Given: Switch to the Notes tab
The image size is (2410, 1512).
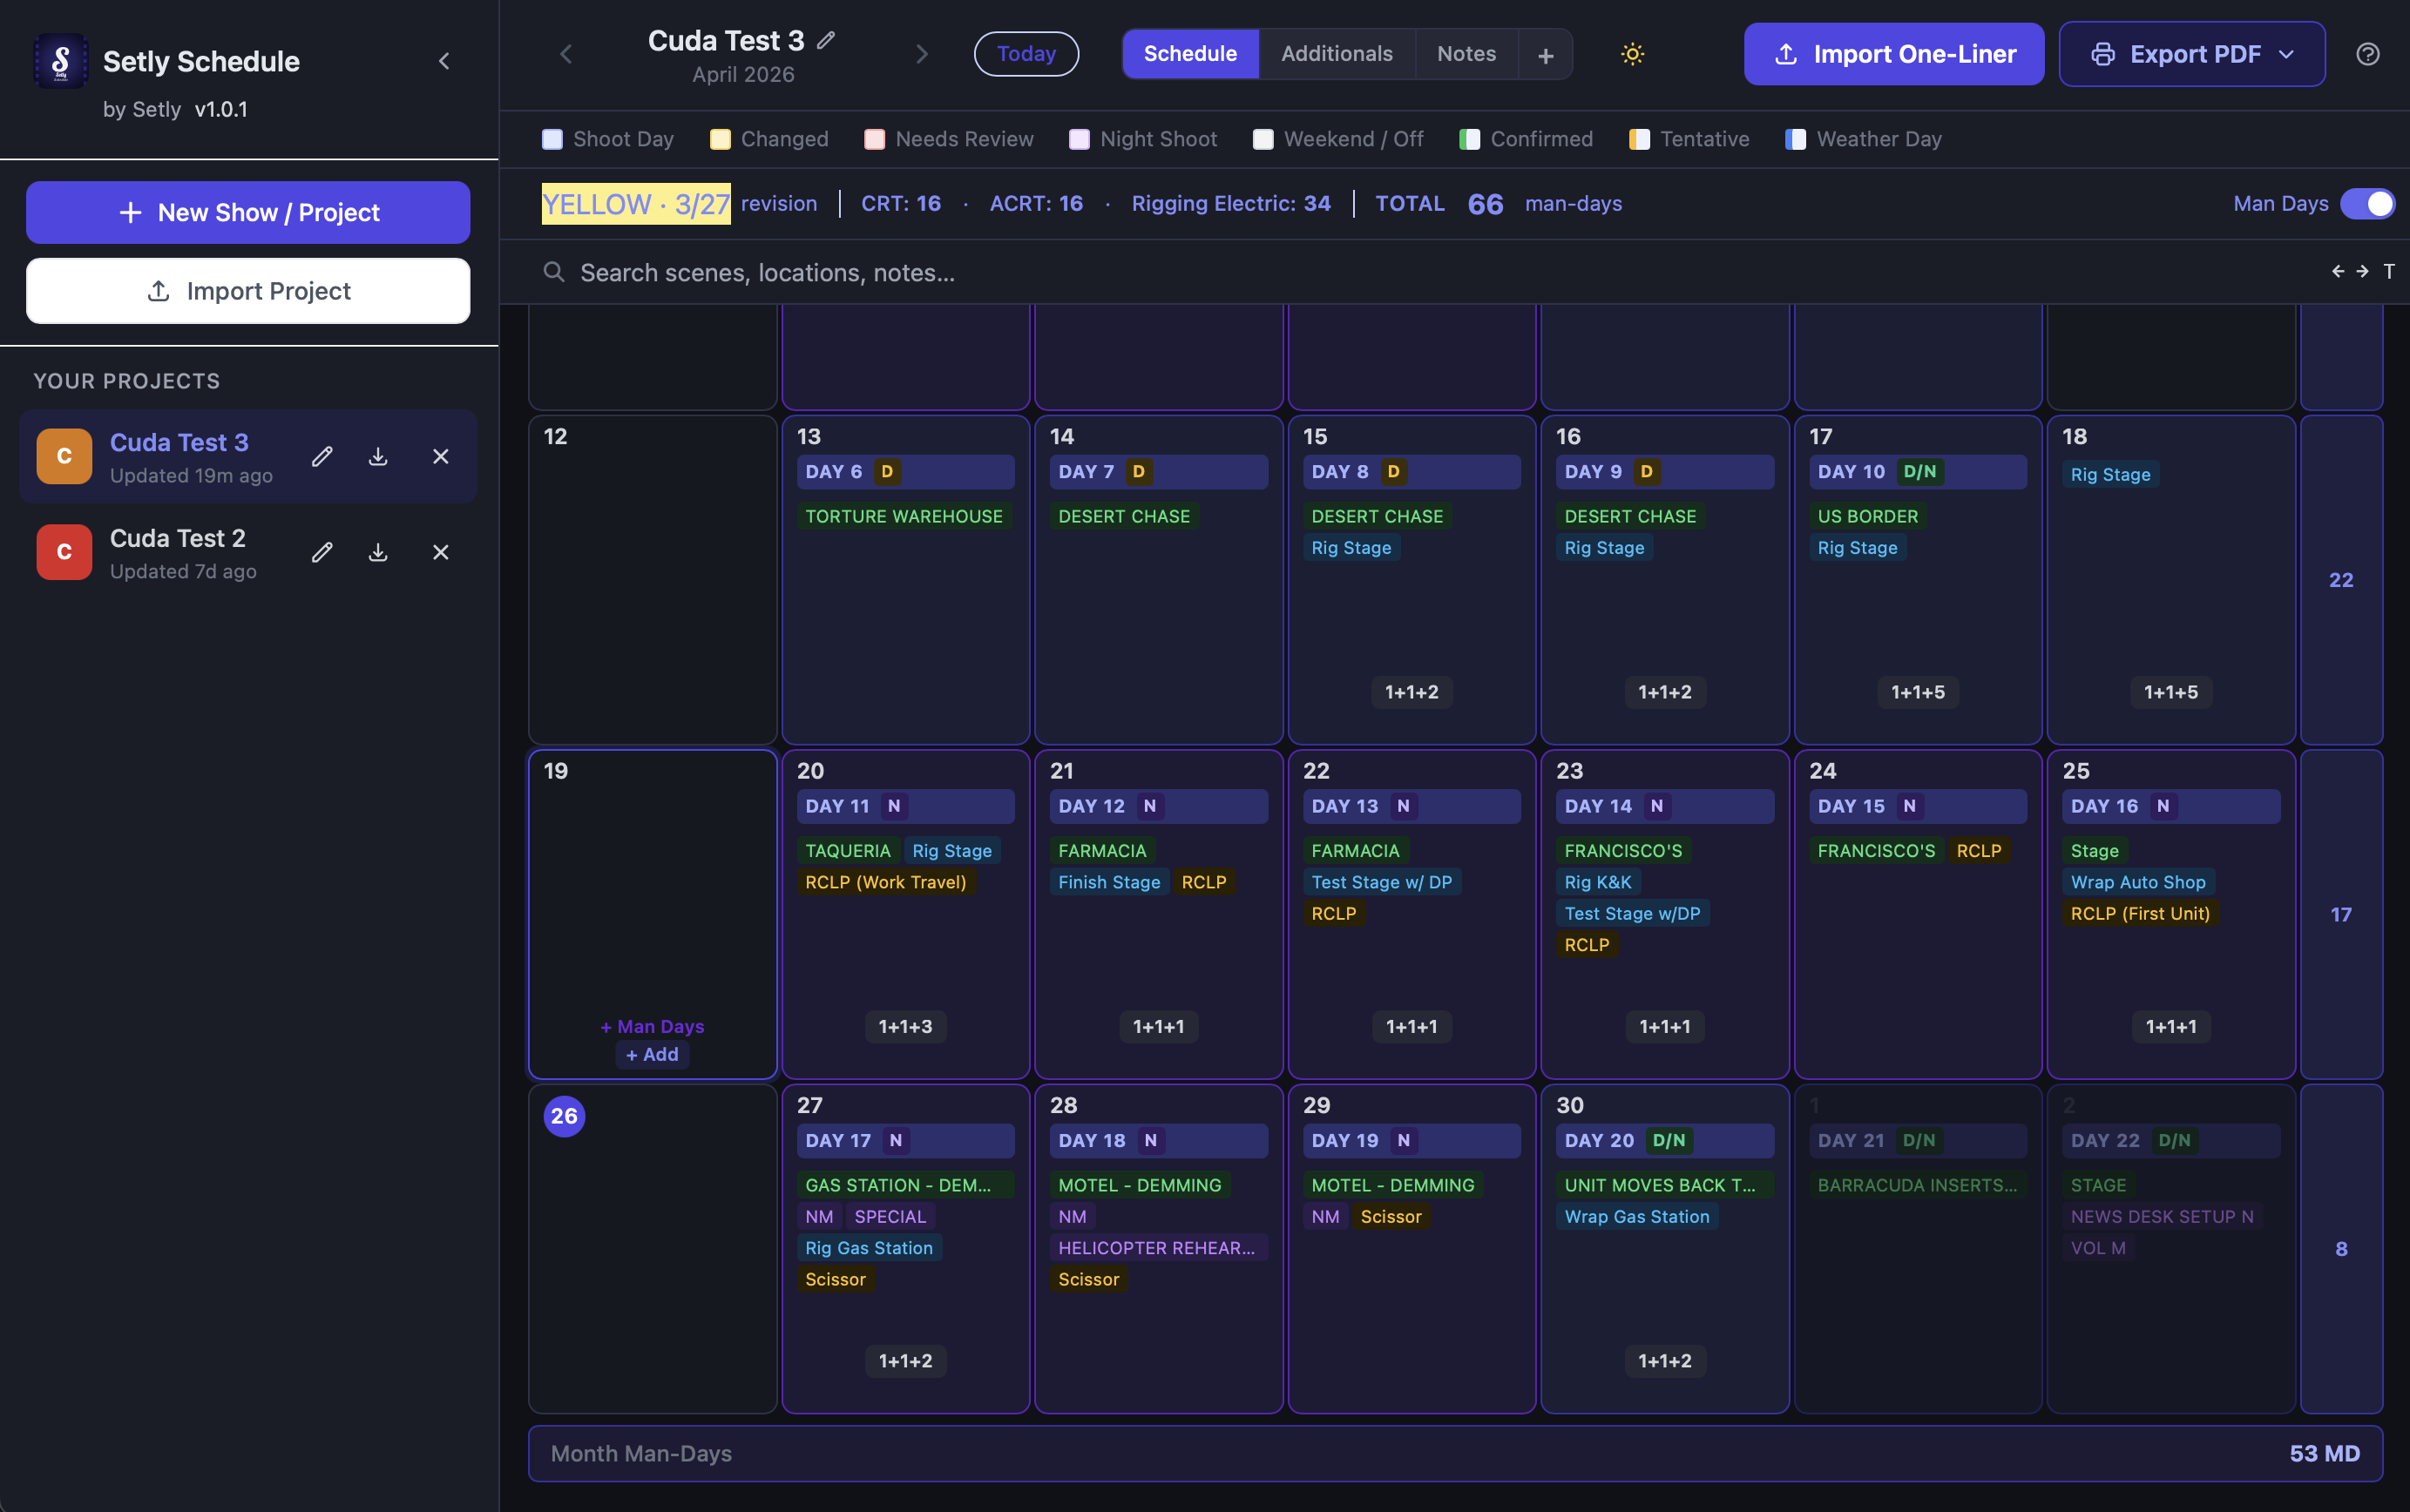Looking at the screenshot, I should coord(1466,54).
